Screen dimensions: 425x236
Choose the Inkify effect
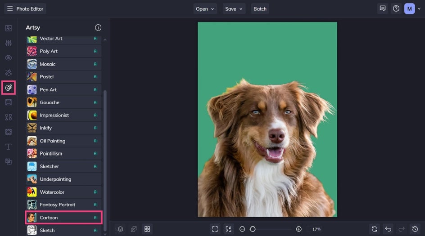[63, 128]
